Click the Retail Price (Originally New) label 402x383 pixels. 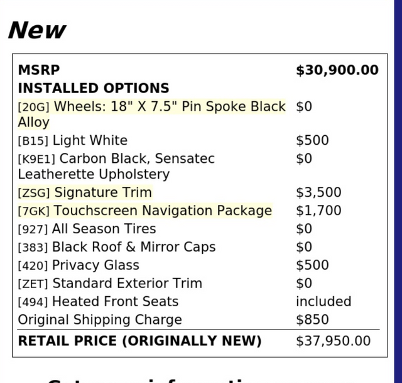[139, 341]
